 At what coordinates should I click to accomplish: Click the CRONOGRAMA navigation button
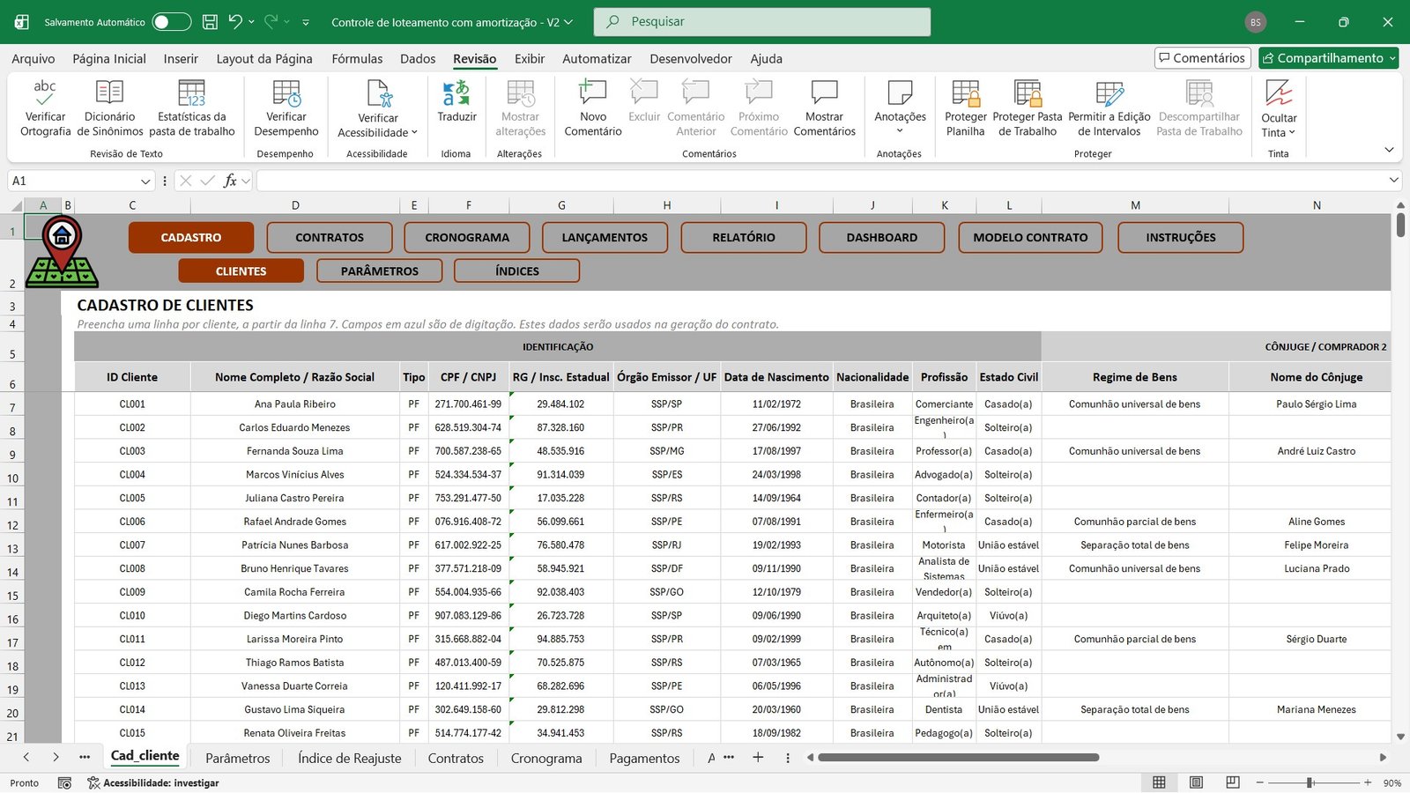[x=467, y=237]
